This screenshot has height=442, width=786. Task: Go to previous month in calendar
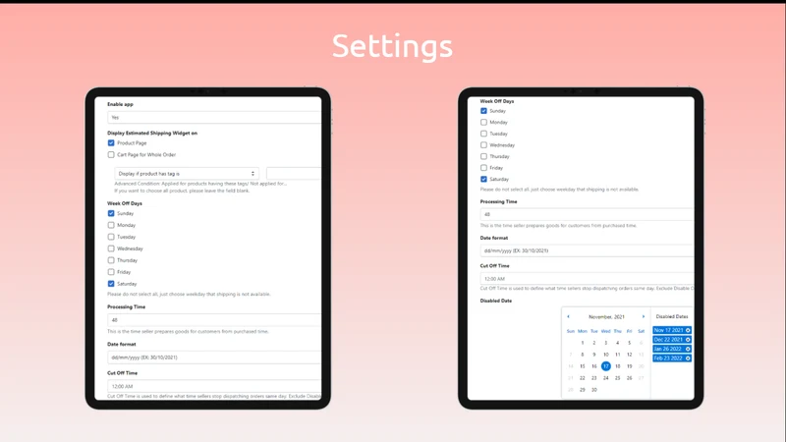point(568,316)
